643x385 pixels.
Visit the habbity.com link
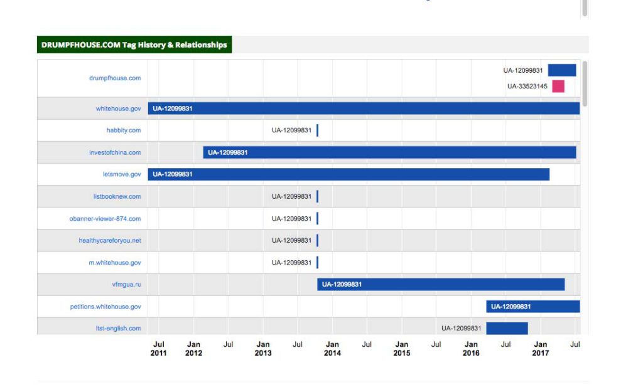coord(124,130)
